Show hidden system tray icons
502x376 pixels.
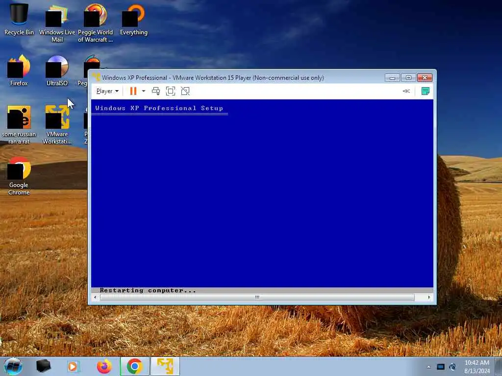pos(428,367)
